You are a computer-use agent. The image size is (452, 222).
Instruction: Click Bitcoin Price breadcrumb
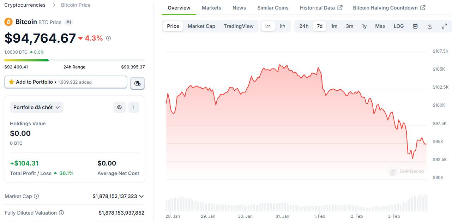pyautogui.click(x=76, y=5)
